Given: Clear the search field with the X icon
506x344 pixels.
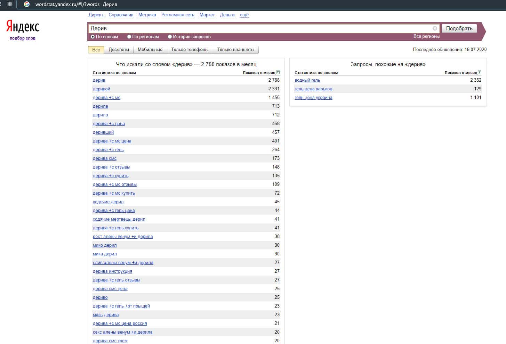Looking at the screenshot, I should (435, 28).
